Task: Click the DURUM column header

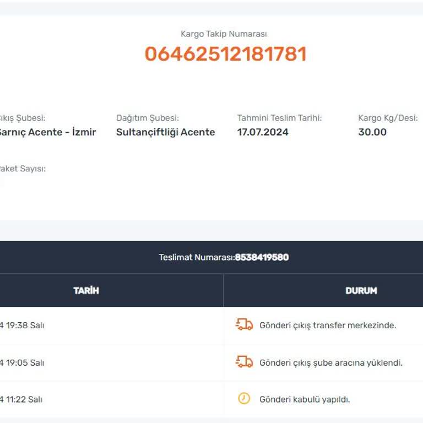Action: [361, 290]
